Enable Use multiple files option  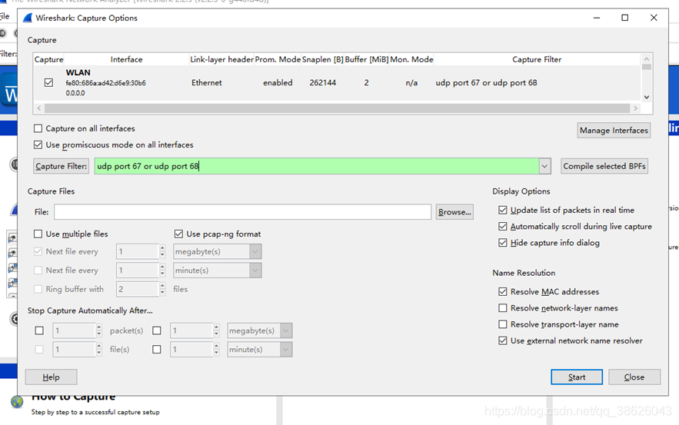38,234
